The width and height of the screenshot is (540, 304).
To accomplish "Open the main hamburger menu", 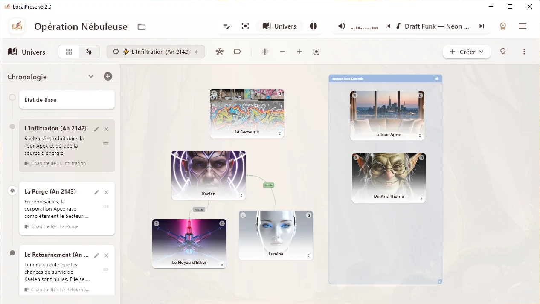I will coord(523,26).
